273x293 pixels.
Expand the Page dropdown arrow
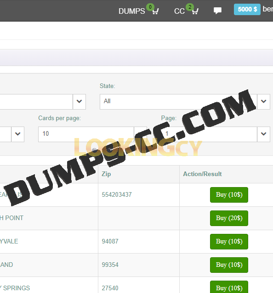click(263, 134)
